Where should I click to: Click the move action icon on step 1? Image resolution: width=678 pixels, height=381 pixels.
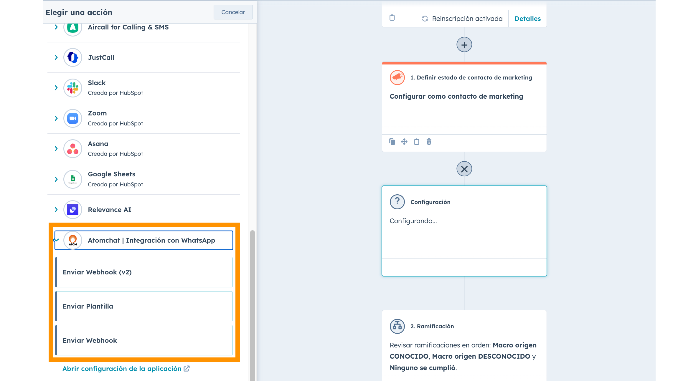coord(404,142)
